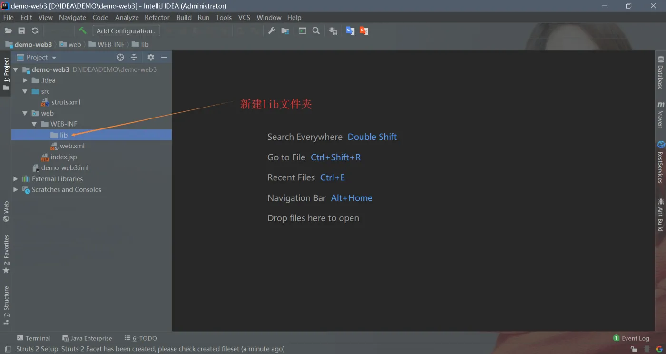Open Settings via the wrench icon
This screenshot has height=354, width=666.
[272, 30]
